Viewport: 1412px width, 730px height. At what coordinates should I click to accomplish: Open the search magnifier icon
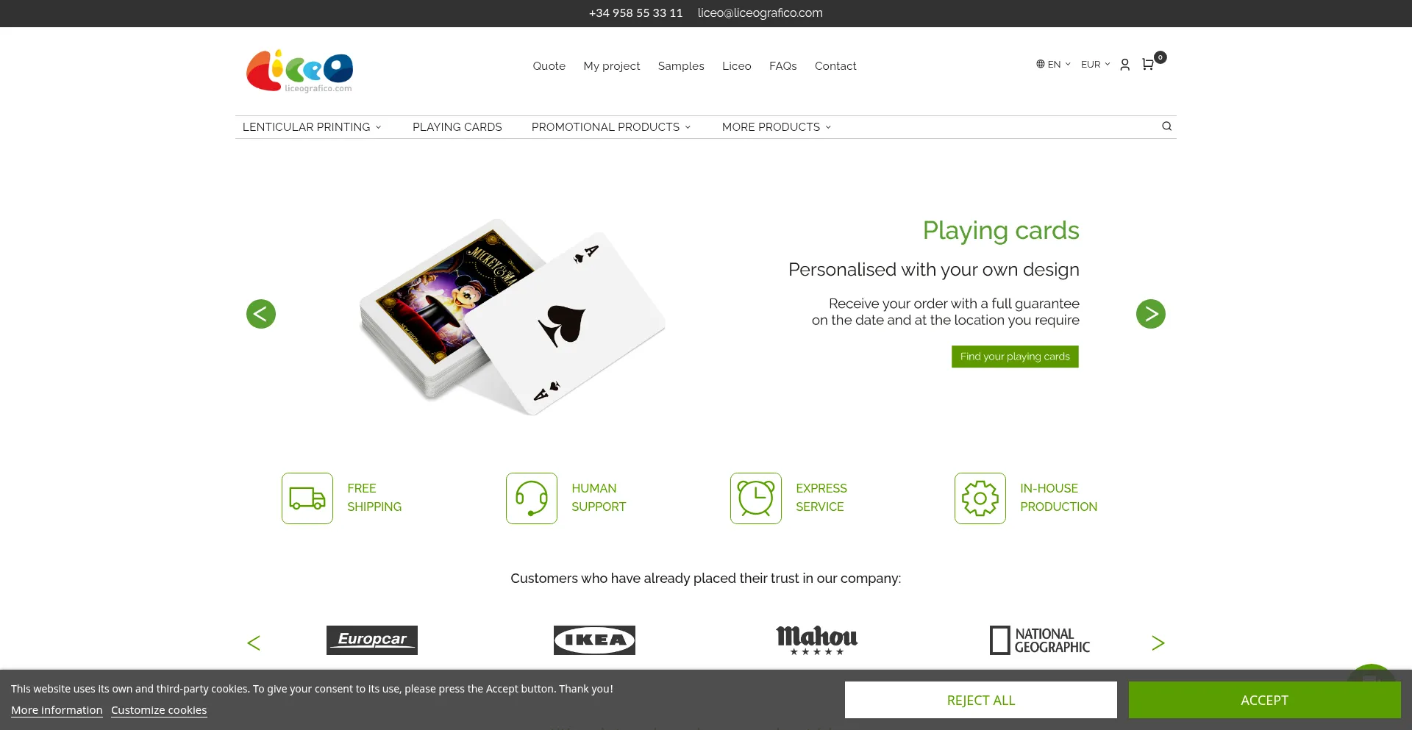point(1166,126)
